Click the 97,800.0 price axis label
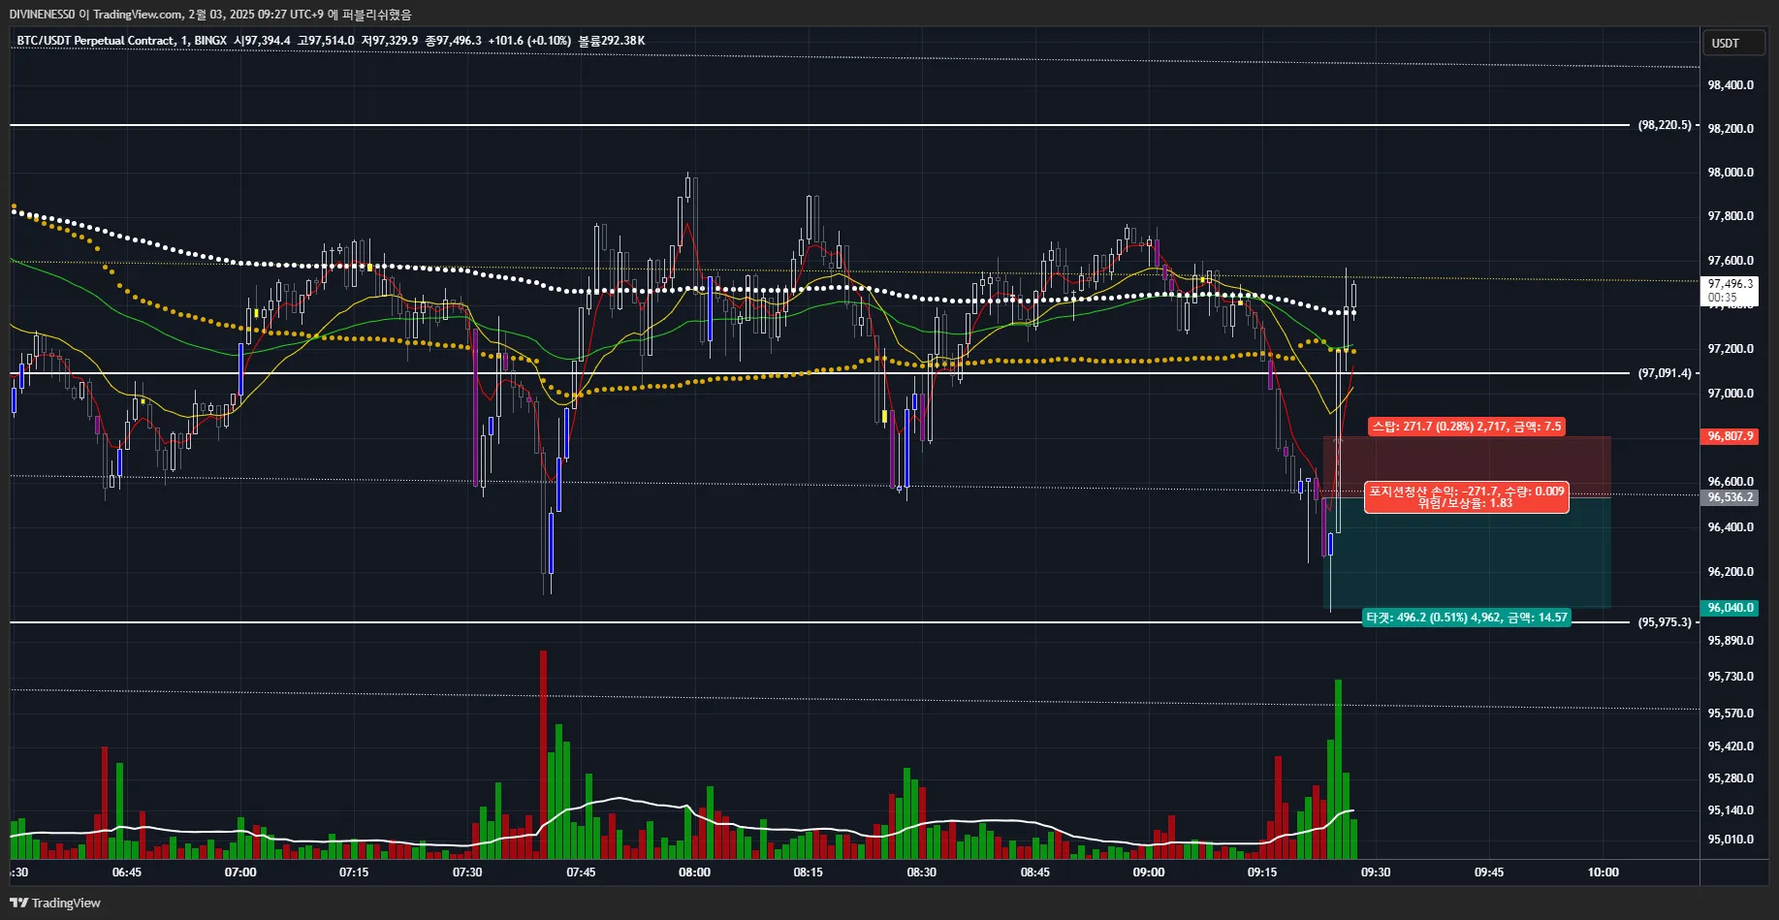Viewport: 1779px width, 920px height. click(1731, 216)
